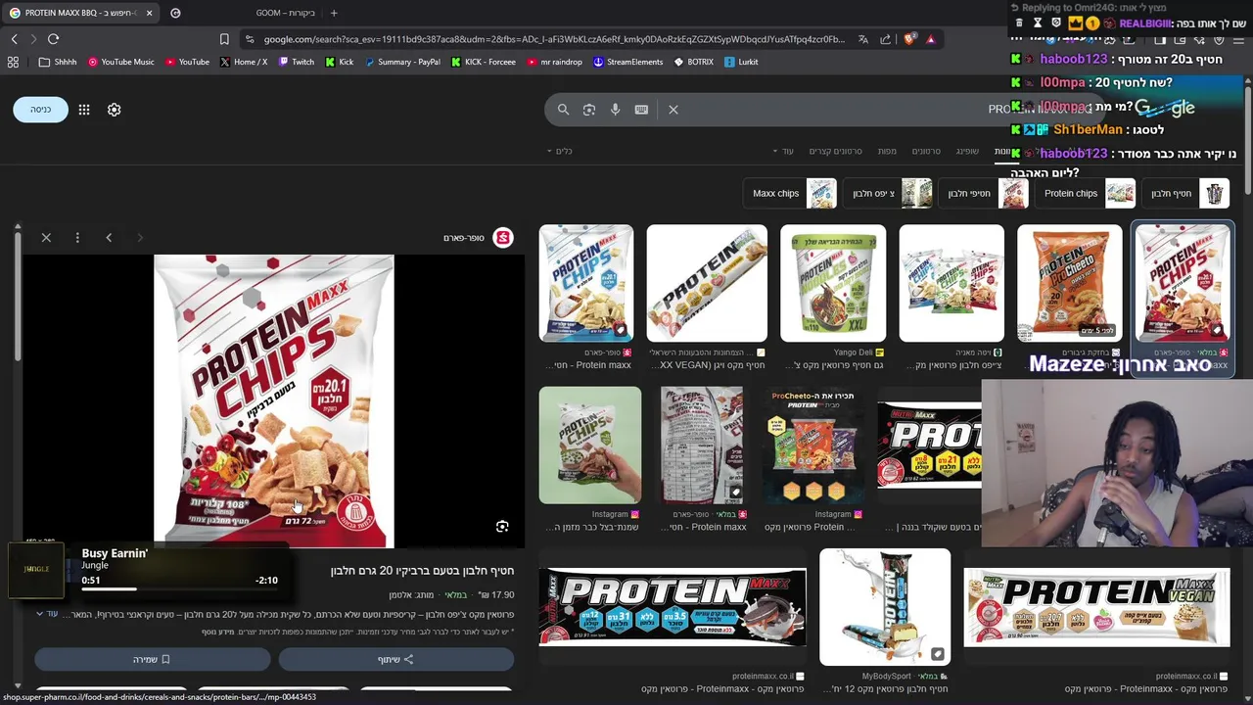
Task: Open preview panel three-dot menu
Action: (x=77, y=238)
